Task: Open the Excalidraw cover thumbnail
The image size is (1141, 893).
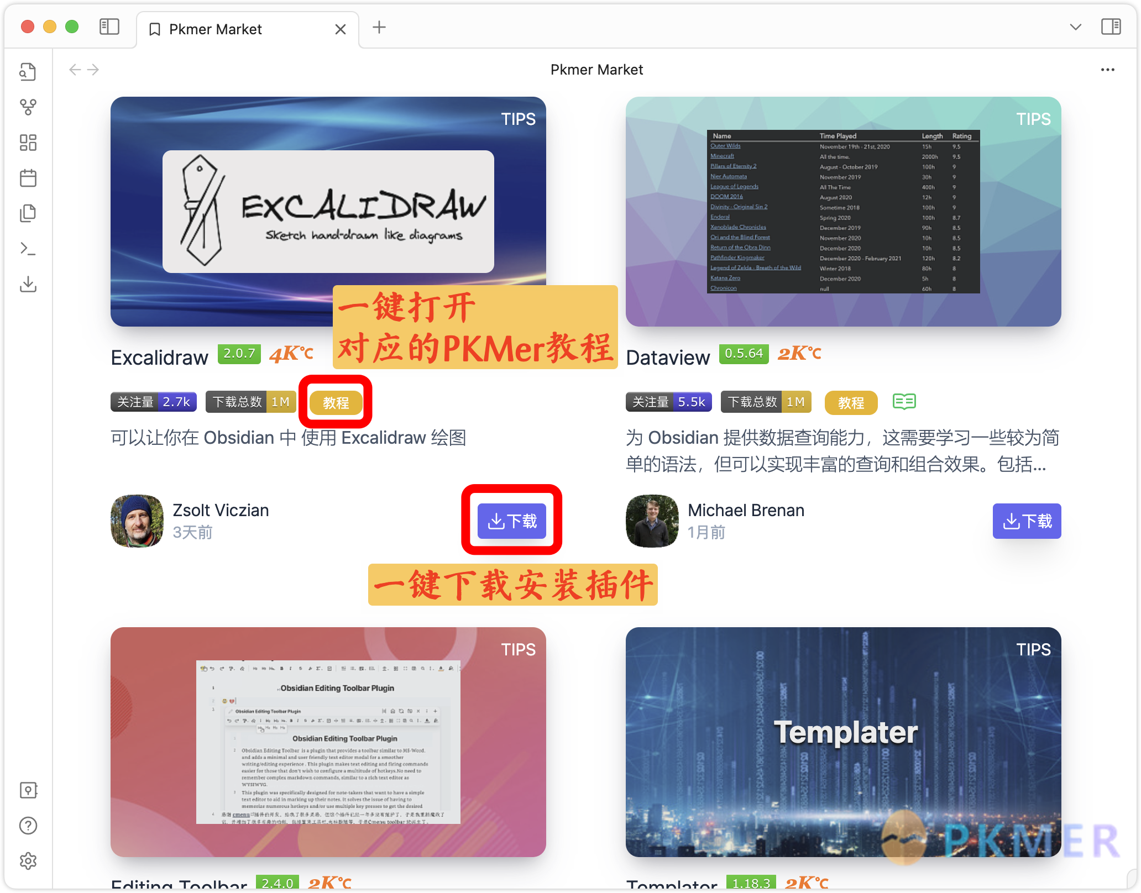Action: 328,212
